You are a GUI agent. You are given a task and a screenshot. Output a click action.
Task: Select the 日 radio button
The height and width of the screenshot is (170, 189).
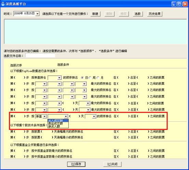point(82,78)
